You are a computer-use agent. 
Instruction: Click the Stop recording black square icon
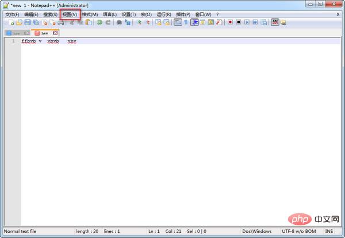[x=238, y=22]
